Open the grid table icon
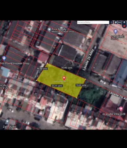127x148 pixels. click(x=120, y=22)
